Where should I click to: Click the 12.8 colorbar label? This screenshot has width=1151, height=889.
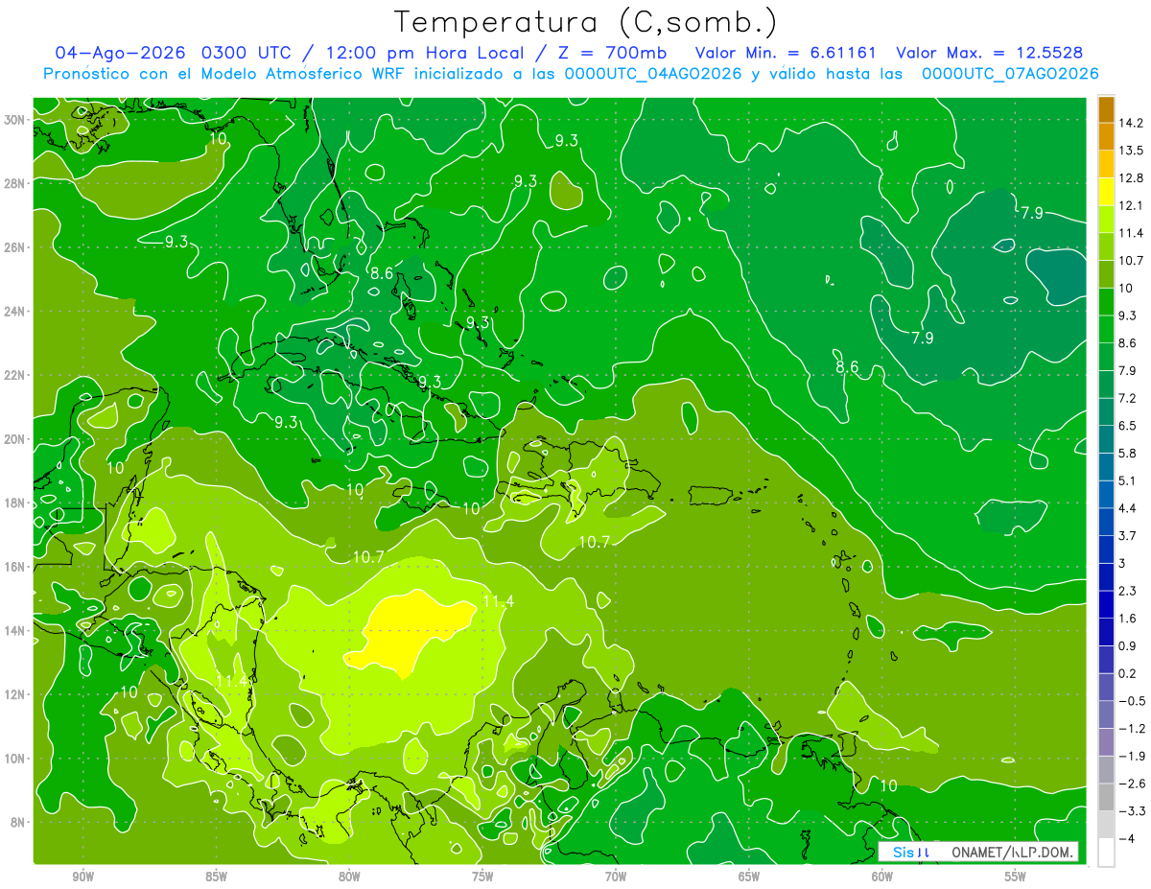[1131, 178]
